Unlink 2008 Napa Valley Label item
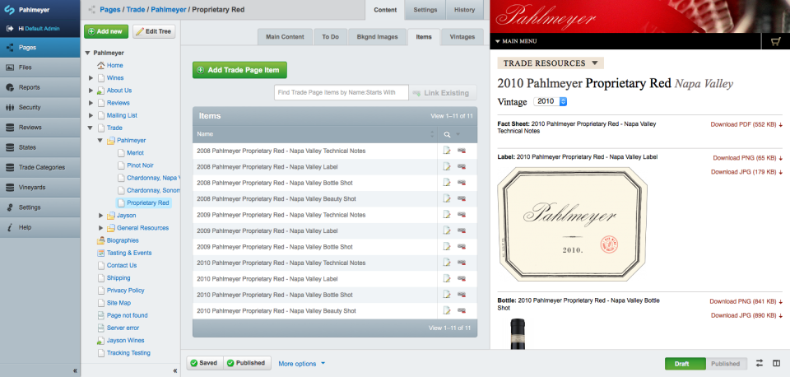The height and width of the screenshot is (377, 790). tap(462, 167)
